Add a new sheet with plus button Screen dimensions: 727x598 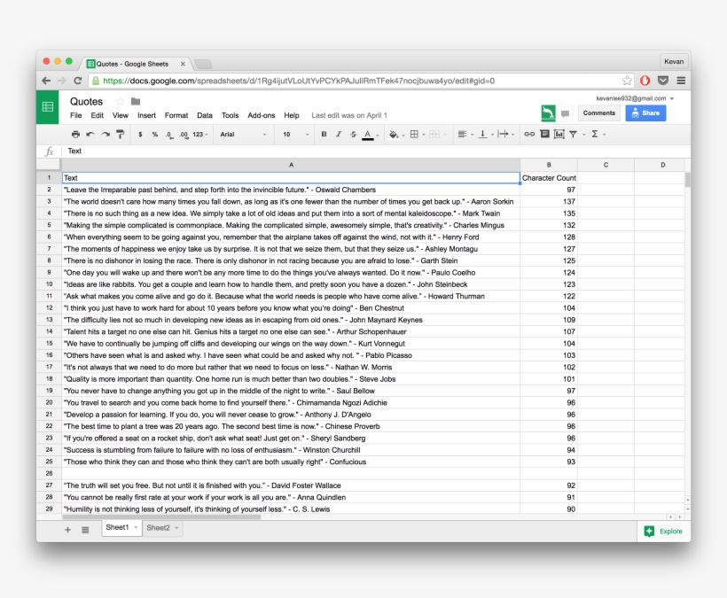click(67, 530)
